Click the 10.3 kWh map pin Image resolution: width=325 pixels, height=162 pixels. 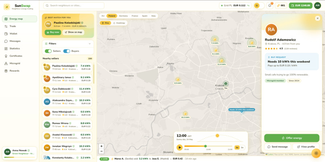click(x=185, y=114)
